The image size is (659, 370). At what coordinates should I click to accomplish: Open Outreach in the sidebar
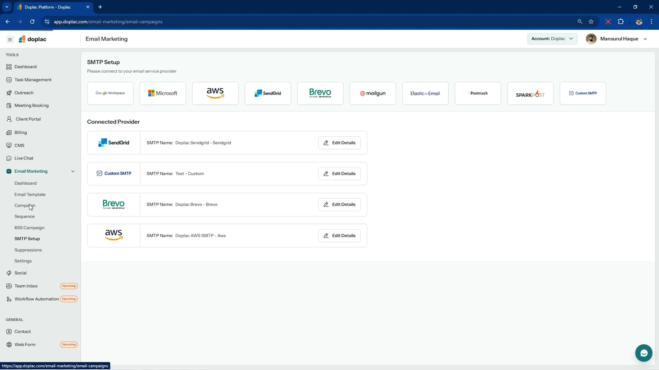pyautogui.click(x=24, y=93)
